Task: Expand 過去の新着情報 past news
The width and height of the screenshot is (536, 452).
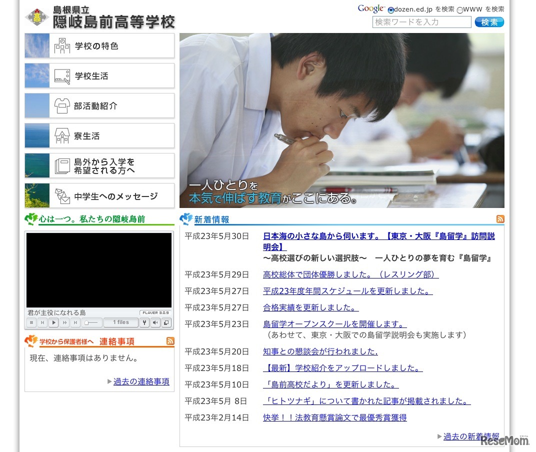Action: 470,436
